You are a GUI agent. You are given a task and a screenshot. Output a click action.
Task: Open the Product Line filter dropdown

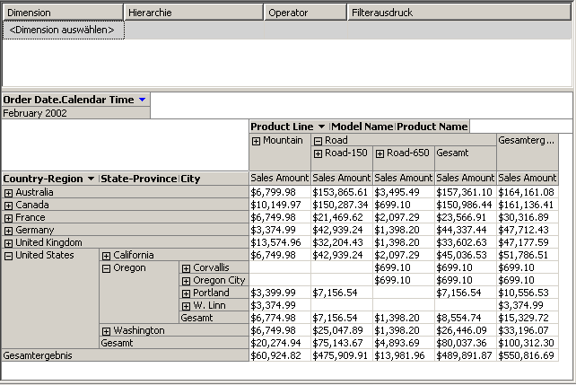[321, 127]
